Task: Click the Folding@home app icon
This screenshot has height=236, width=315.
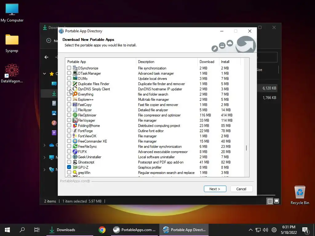Action: pyautogui.click(x=75, y=125)
